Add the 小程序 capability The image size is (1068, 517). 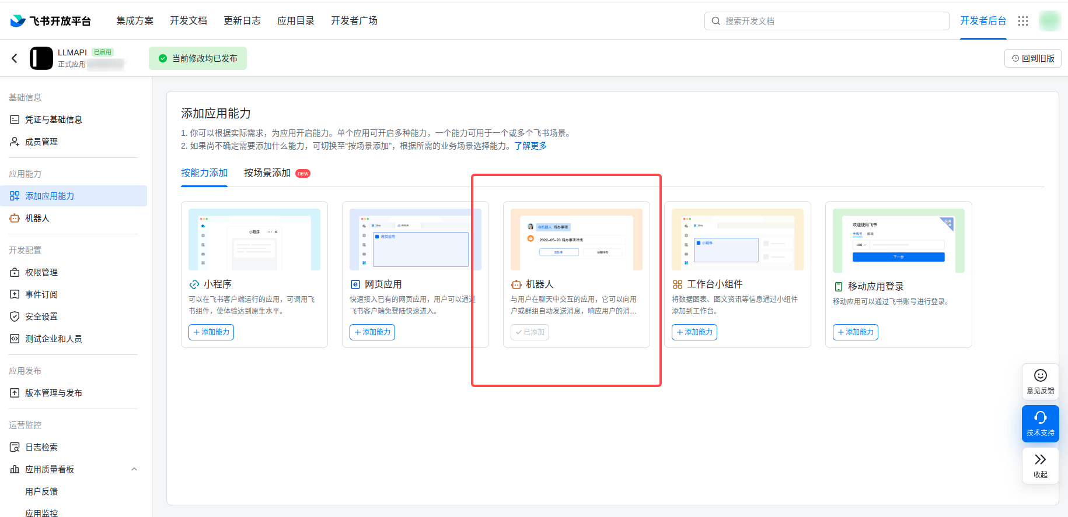coord(211,332)
